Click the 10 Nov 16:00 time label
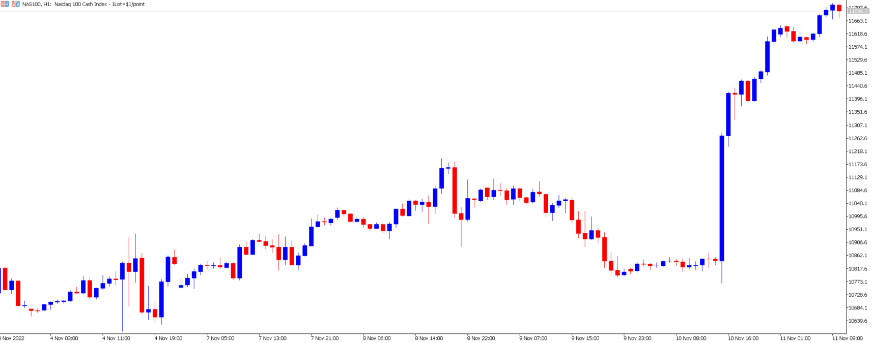872x343 pixels. pyautogui.click(x=743, y=338)
